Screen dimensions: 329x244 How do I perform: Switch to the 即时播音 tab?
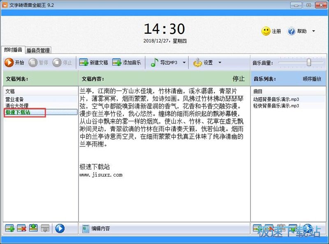(x=13, y=50)
